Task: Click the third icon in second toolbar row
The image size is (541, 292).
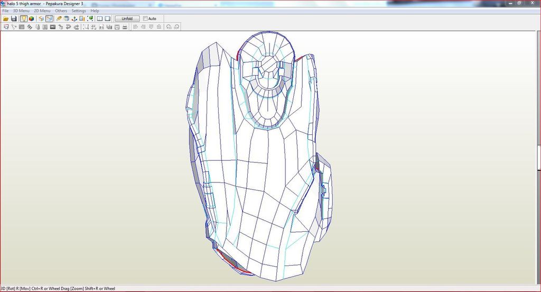Action: click(22, 27)
